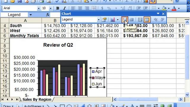The width and height of the screenshot is (190, 107).
Task: Open Chart toolbar options arrow
Action: (158, 14)
